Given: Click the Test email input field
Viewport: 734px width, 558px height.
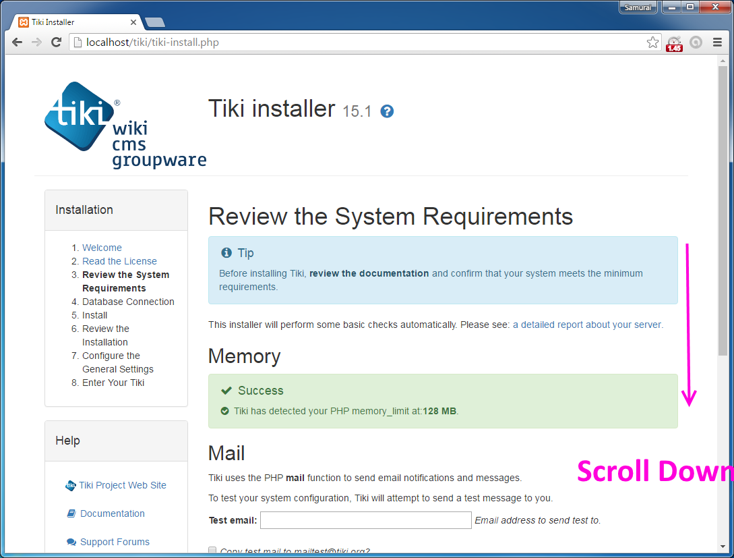Looking at the screenshot, I should [365, 520].
